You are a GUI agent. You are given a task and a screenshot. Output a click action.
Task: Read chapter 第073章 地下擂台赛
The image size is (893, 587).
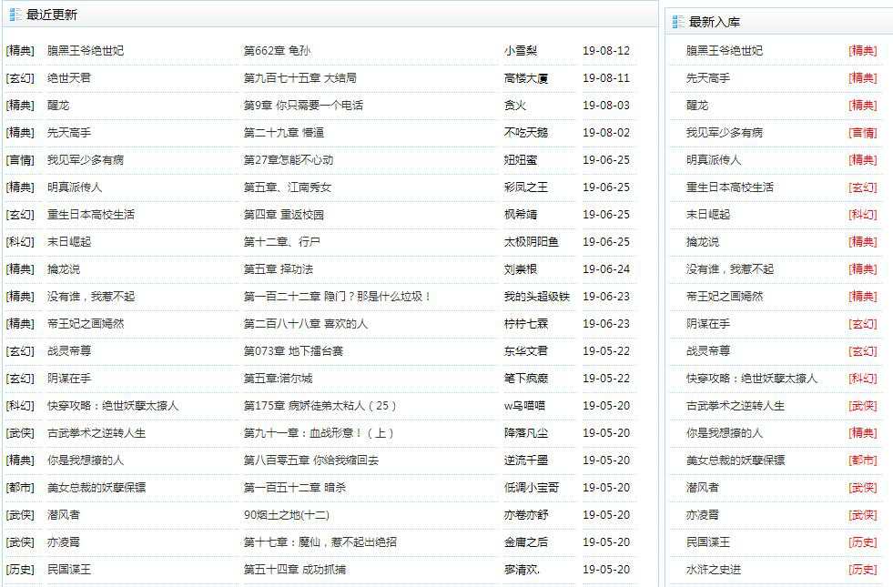tap(293, 351)
